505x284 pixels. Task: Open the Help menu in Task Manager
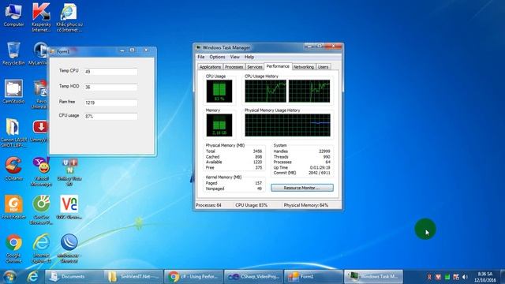[249, 57]
